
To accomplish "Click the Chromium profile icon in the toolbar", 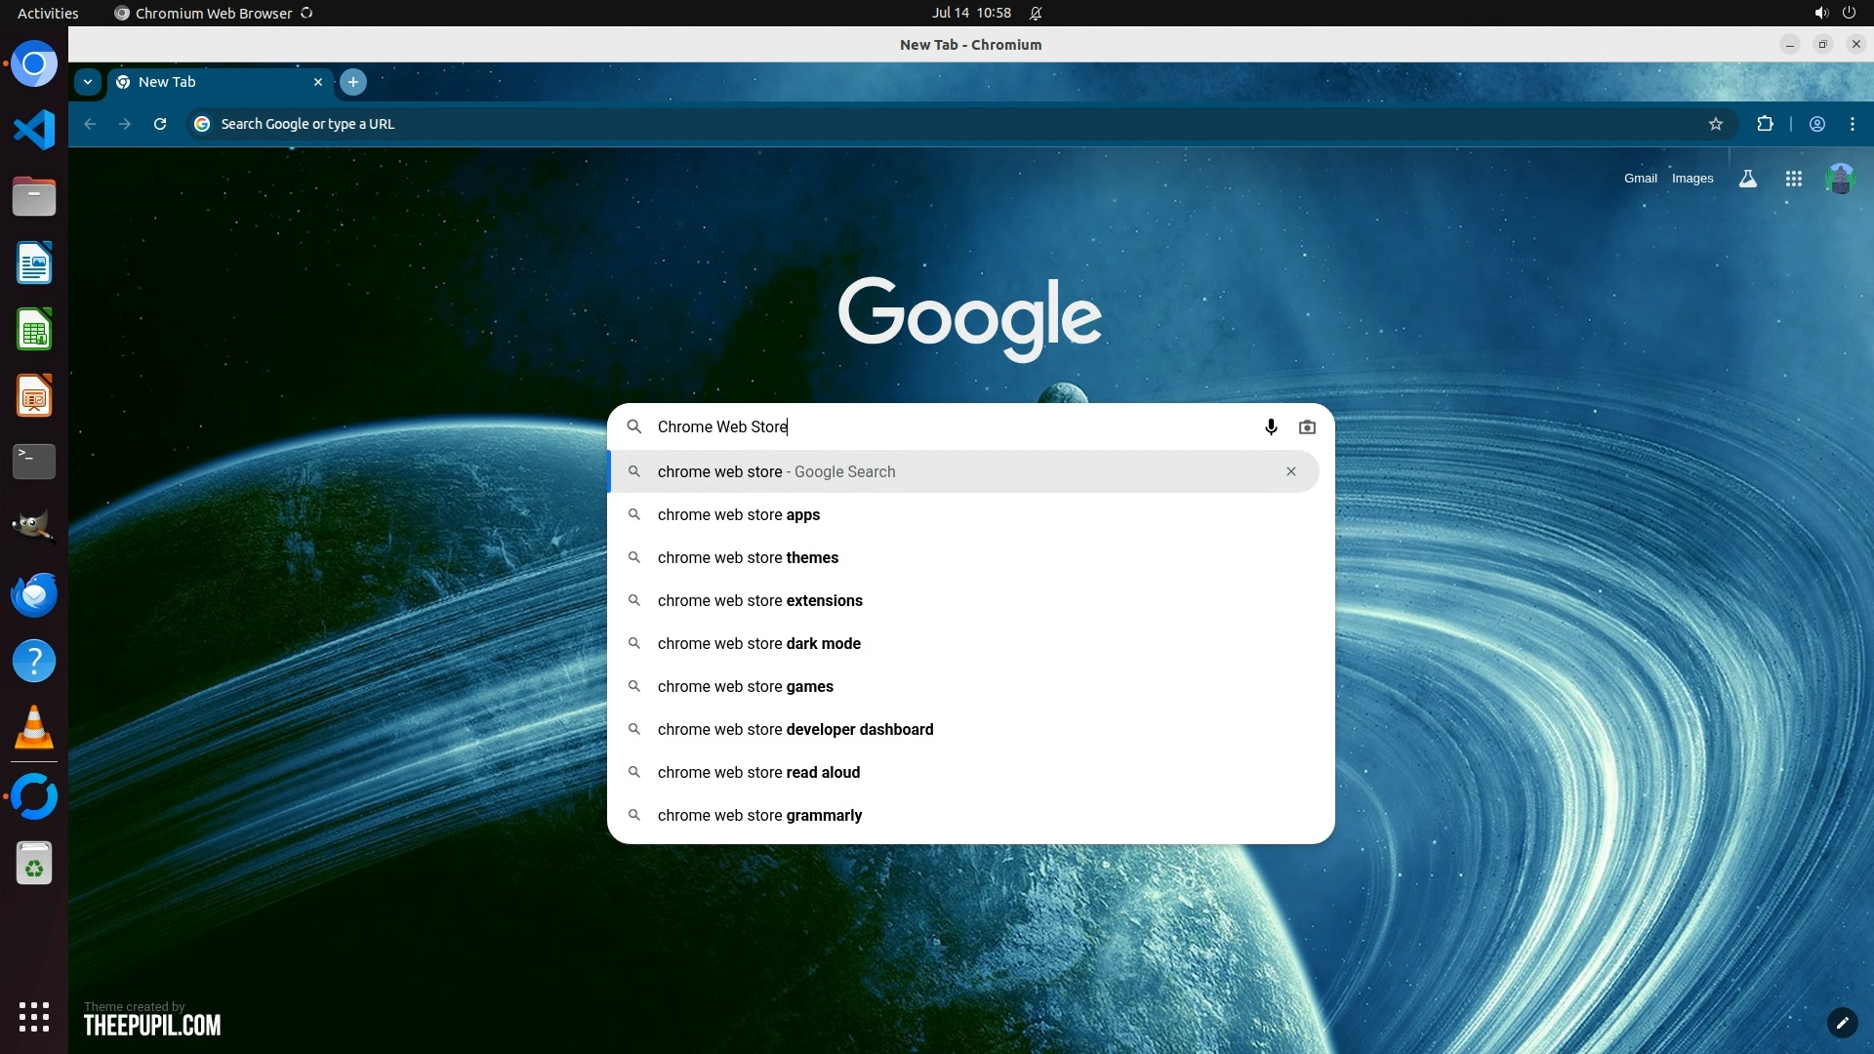I will (1817, 124).
